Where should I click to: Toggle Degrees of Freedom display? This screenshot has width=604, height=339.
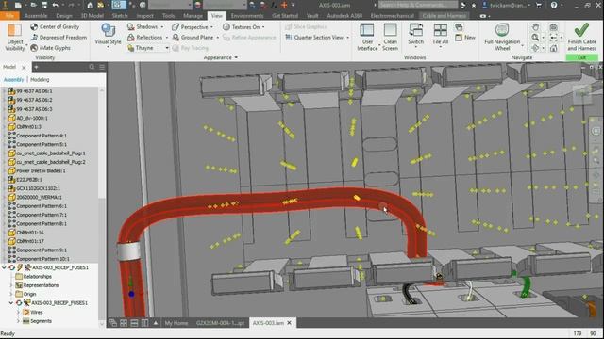(x=59, y=38)
